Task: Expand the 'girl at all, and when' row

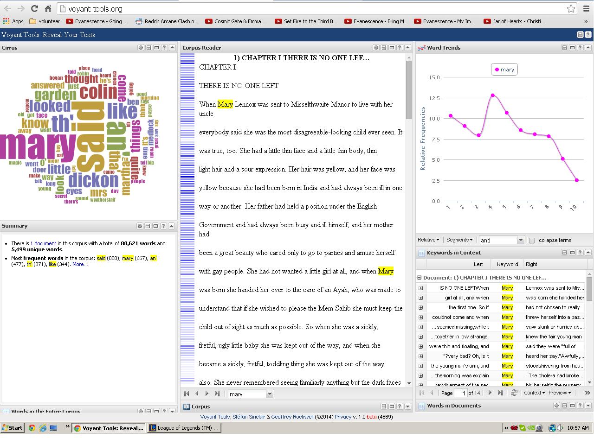Action: pos(421,298)
